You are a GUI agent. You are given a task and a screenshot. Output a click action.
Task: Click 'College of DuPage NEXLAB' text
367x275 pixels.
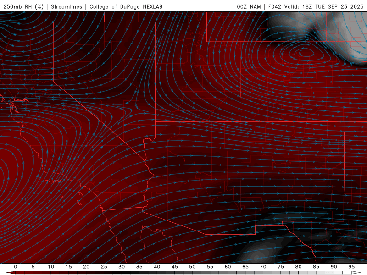[126, 6]
